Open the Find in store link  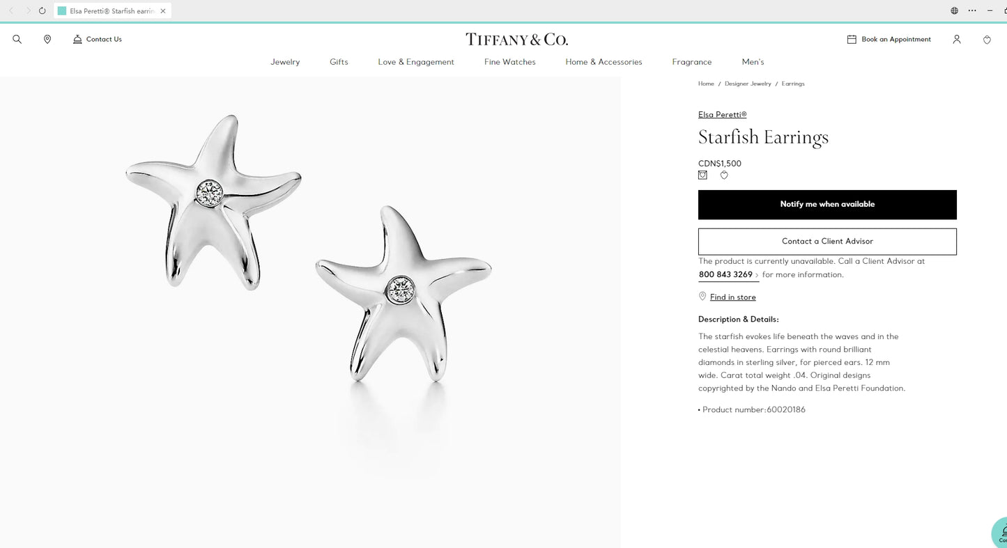point(732,297)
